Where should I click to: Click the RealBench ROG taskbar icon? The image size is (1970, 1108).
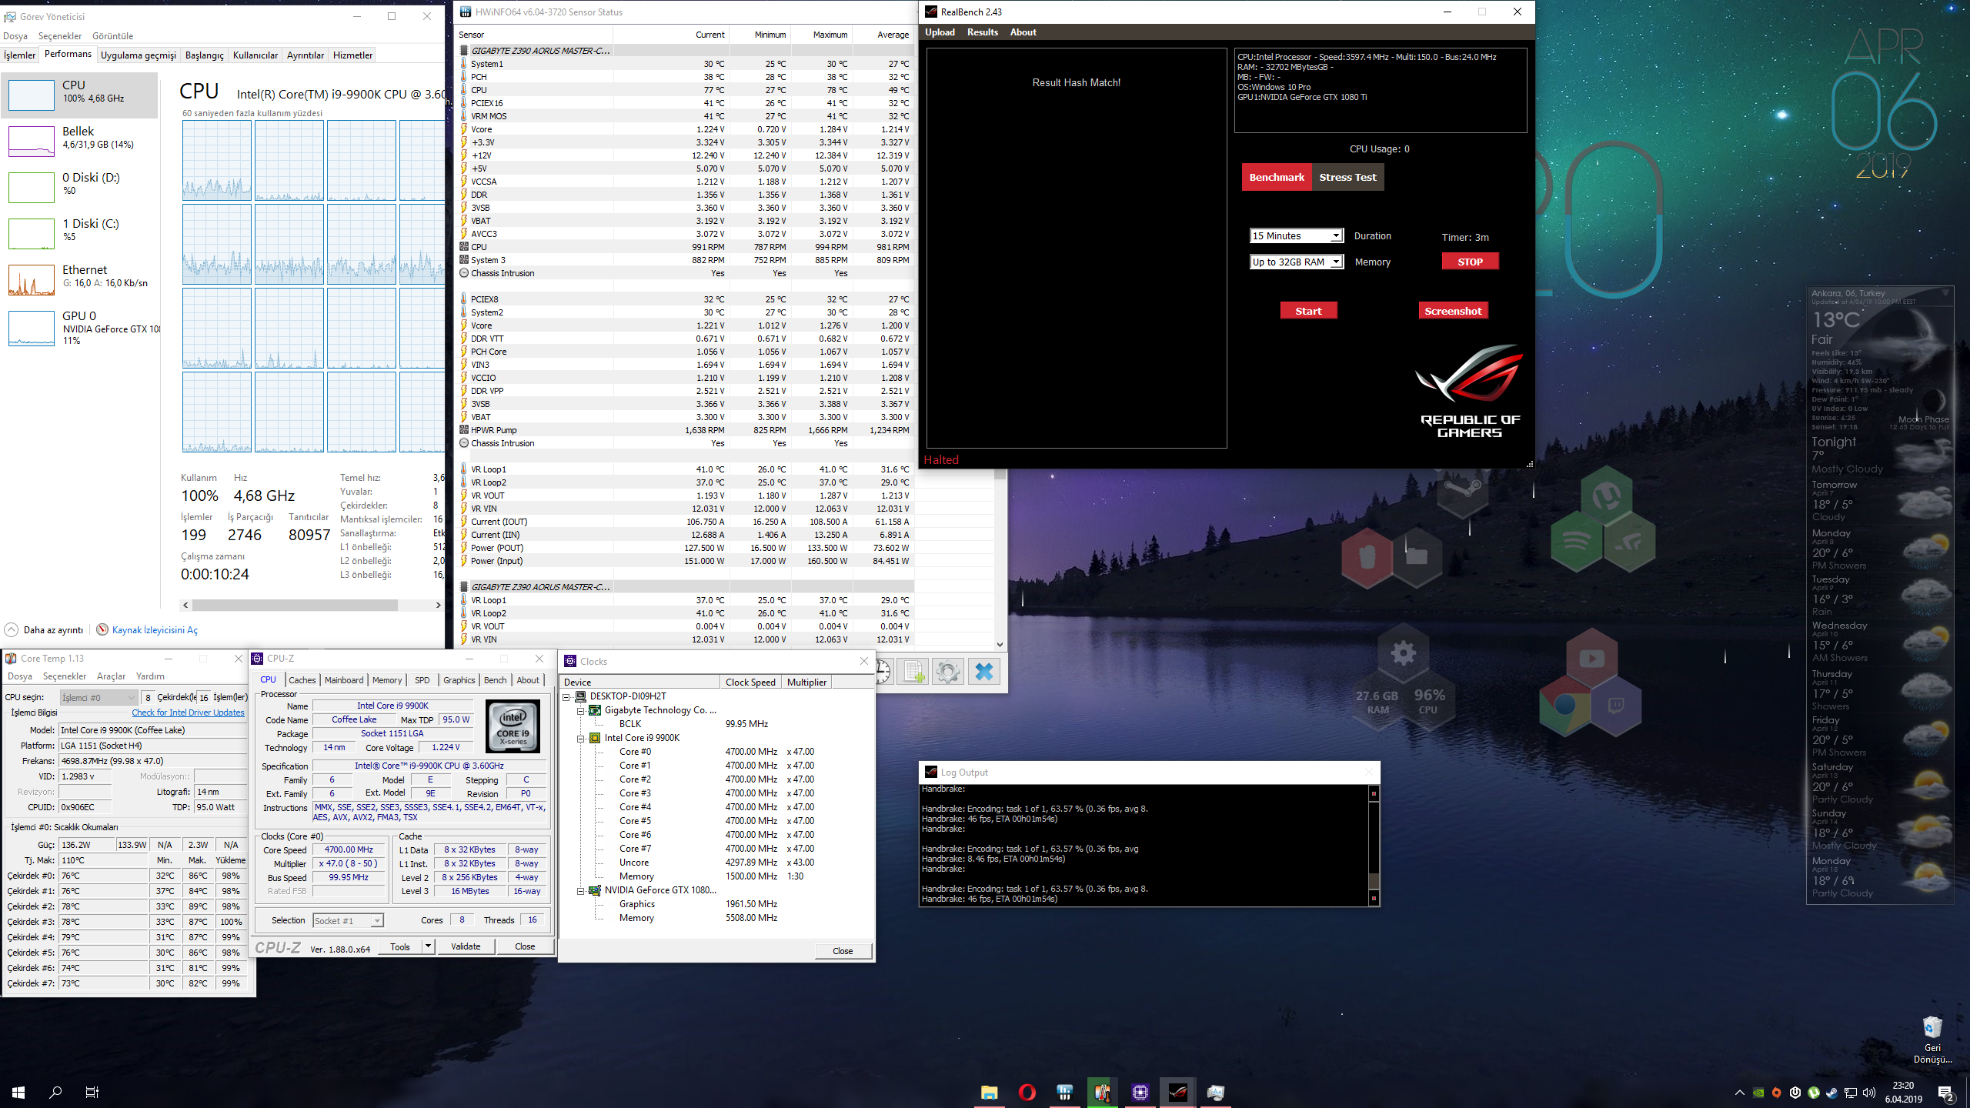[x=1177, y=1092]
